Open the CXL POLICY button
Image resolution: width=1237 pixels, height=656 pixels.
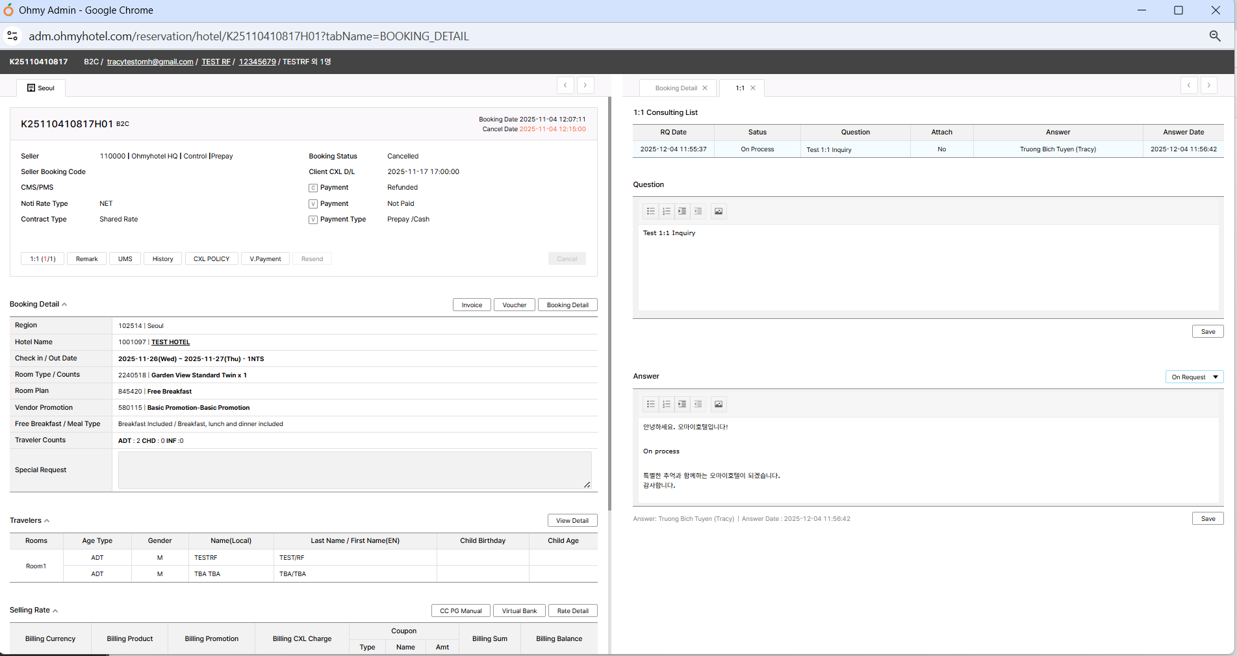click(211, 259)
